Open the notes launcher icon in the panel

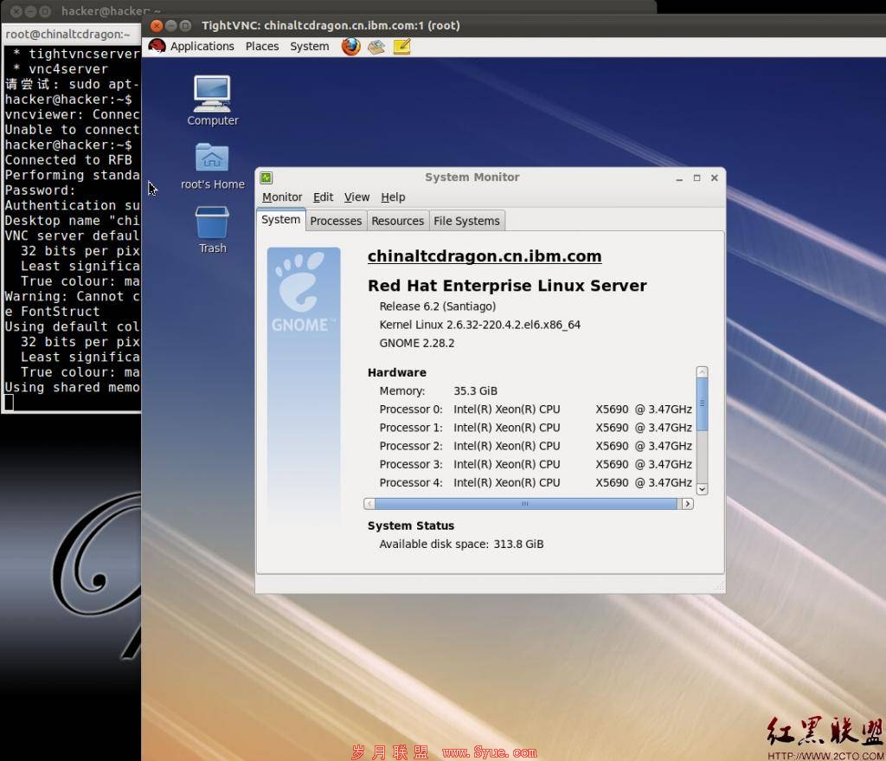(401, 47)
